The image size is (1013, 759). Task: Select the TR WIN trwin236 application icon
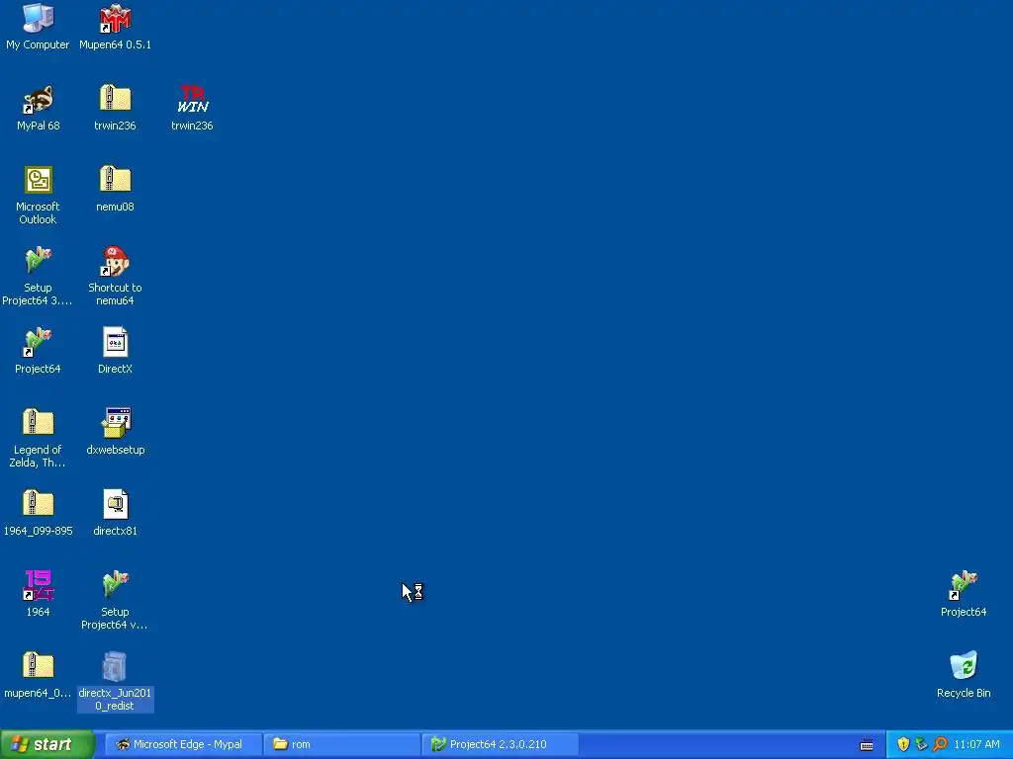[x=193, y=99]
